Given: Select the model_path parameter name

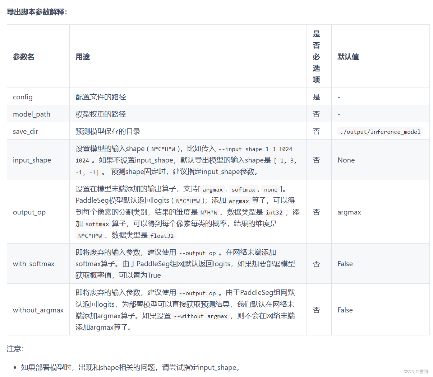Looking at the screenshot, I should point(31,114).
